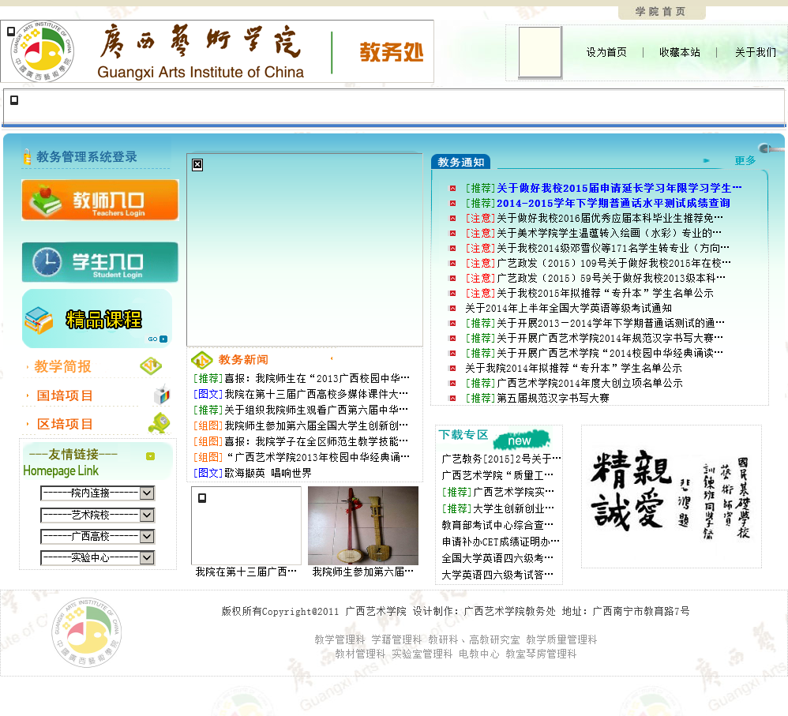788x716 pixels.
Task: Open the 精品课程 banner
Action: [x=97, y=319]
